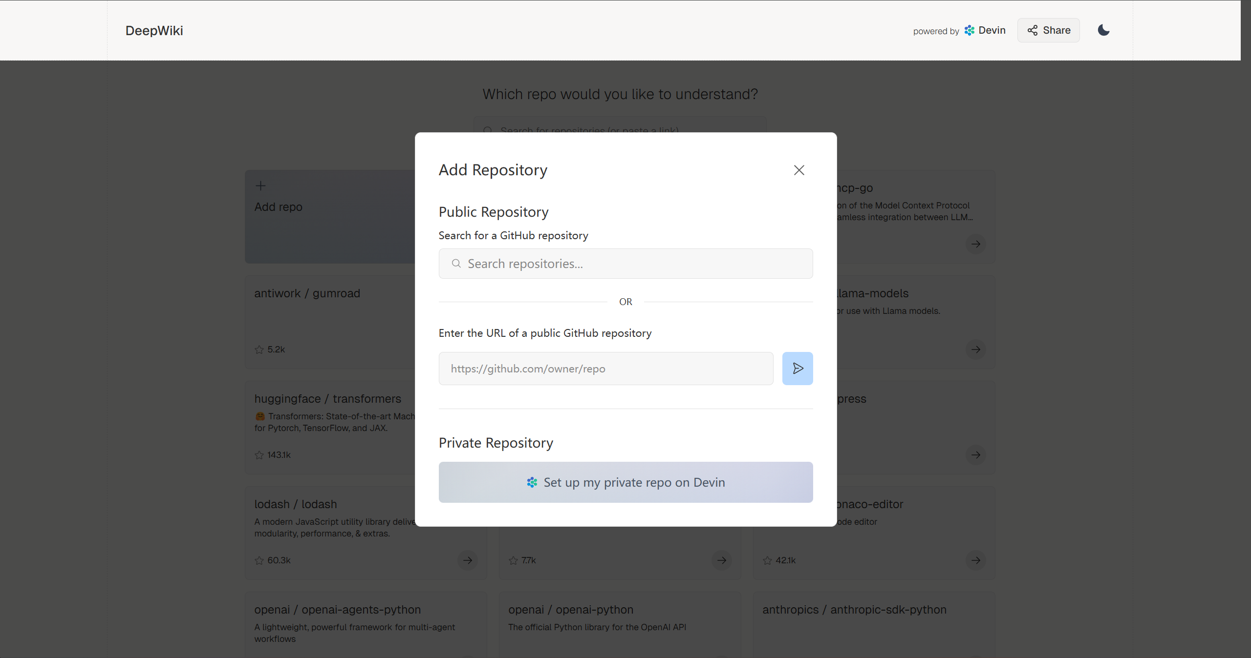Viewport: 1251px width, 658px height.
Task: Click arrow icon on the 7.7k stars card
Action: (721, 560)
